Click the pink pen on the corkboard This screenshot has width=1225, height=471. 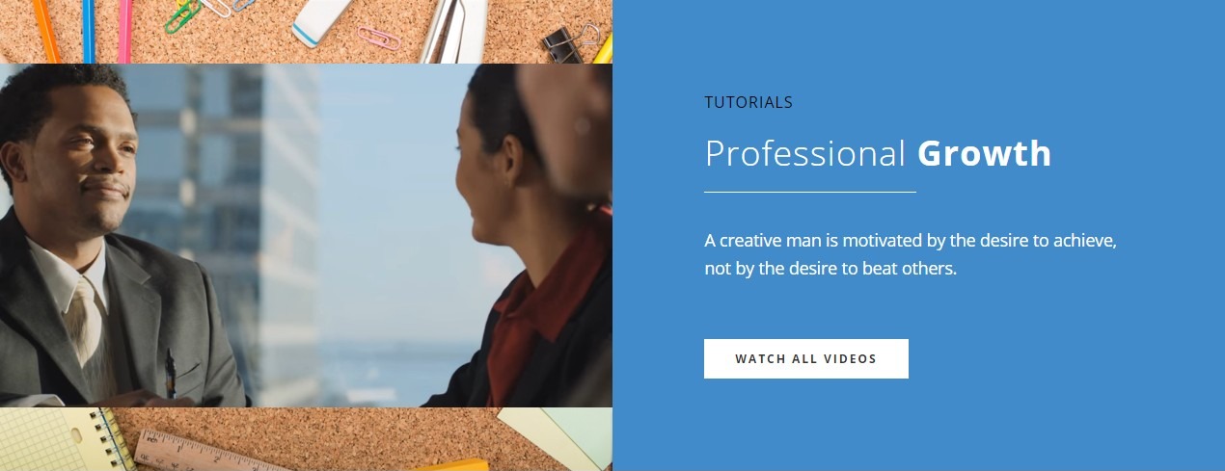click(124, 31)
